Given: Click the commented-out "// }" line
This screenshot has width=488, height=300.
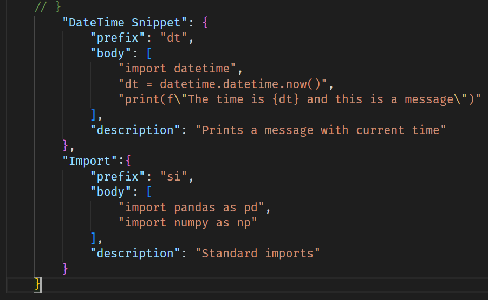Looking at the screenshot, I should click(48, 8).
